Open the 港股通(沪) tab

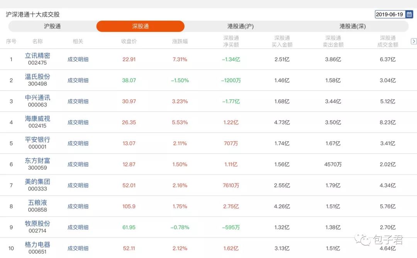coord(240,26)
